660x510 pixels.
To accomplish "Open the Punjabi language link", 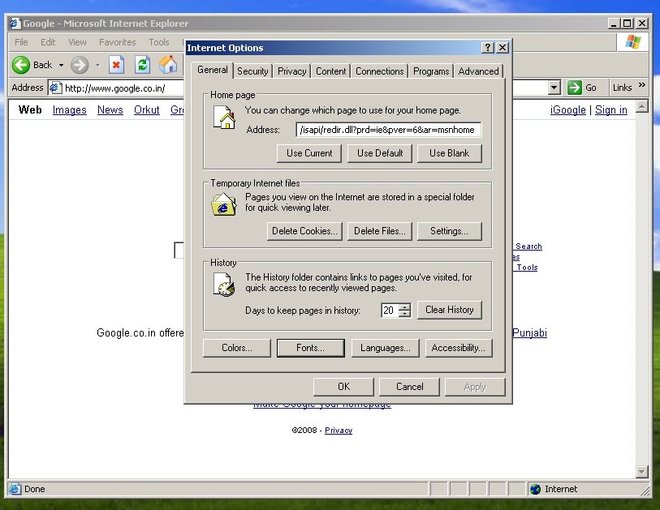I will point(529,333).
